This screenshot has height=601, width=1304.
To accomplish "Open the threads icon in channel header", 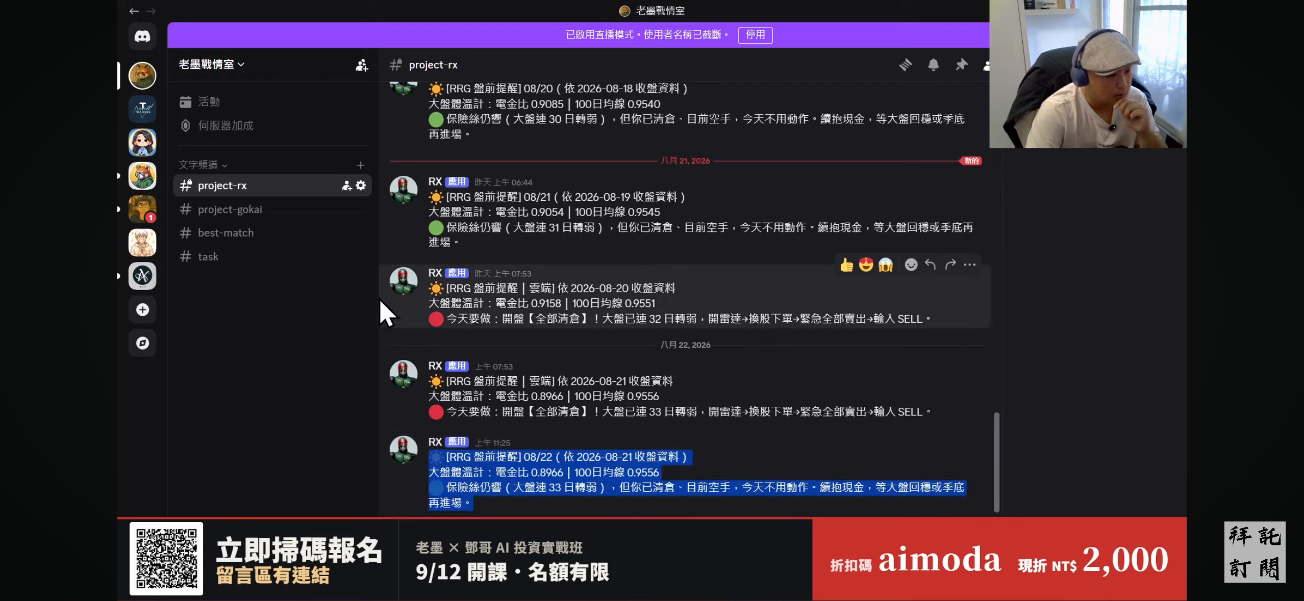I will tap(906, 65).
